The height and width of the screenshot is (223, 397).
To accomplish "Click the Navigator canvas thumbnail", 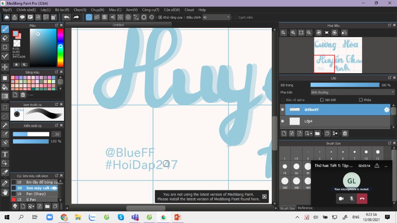I will pyautogui.click(x=338, y=55).
